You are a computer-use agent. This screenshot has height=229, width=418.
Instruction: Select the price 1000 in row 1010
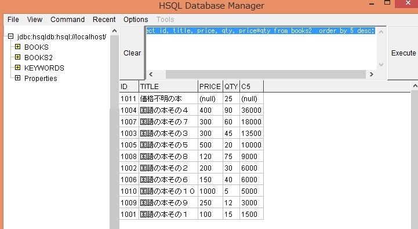(210, 191)
